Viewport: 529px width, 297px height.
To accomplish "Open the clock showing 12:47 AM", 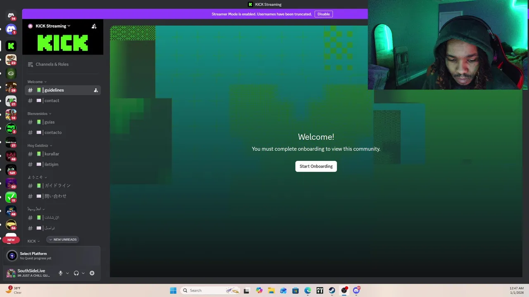I will [x=517, y=290].
